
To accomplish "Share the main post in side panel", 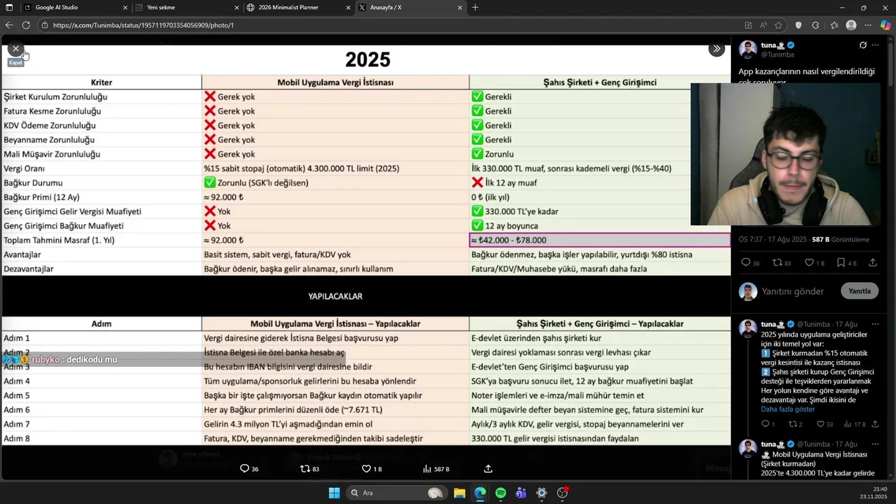I will pyautogui.click(x=872, y=262).
